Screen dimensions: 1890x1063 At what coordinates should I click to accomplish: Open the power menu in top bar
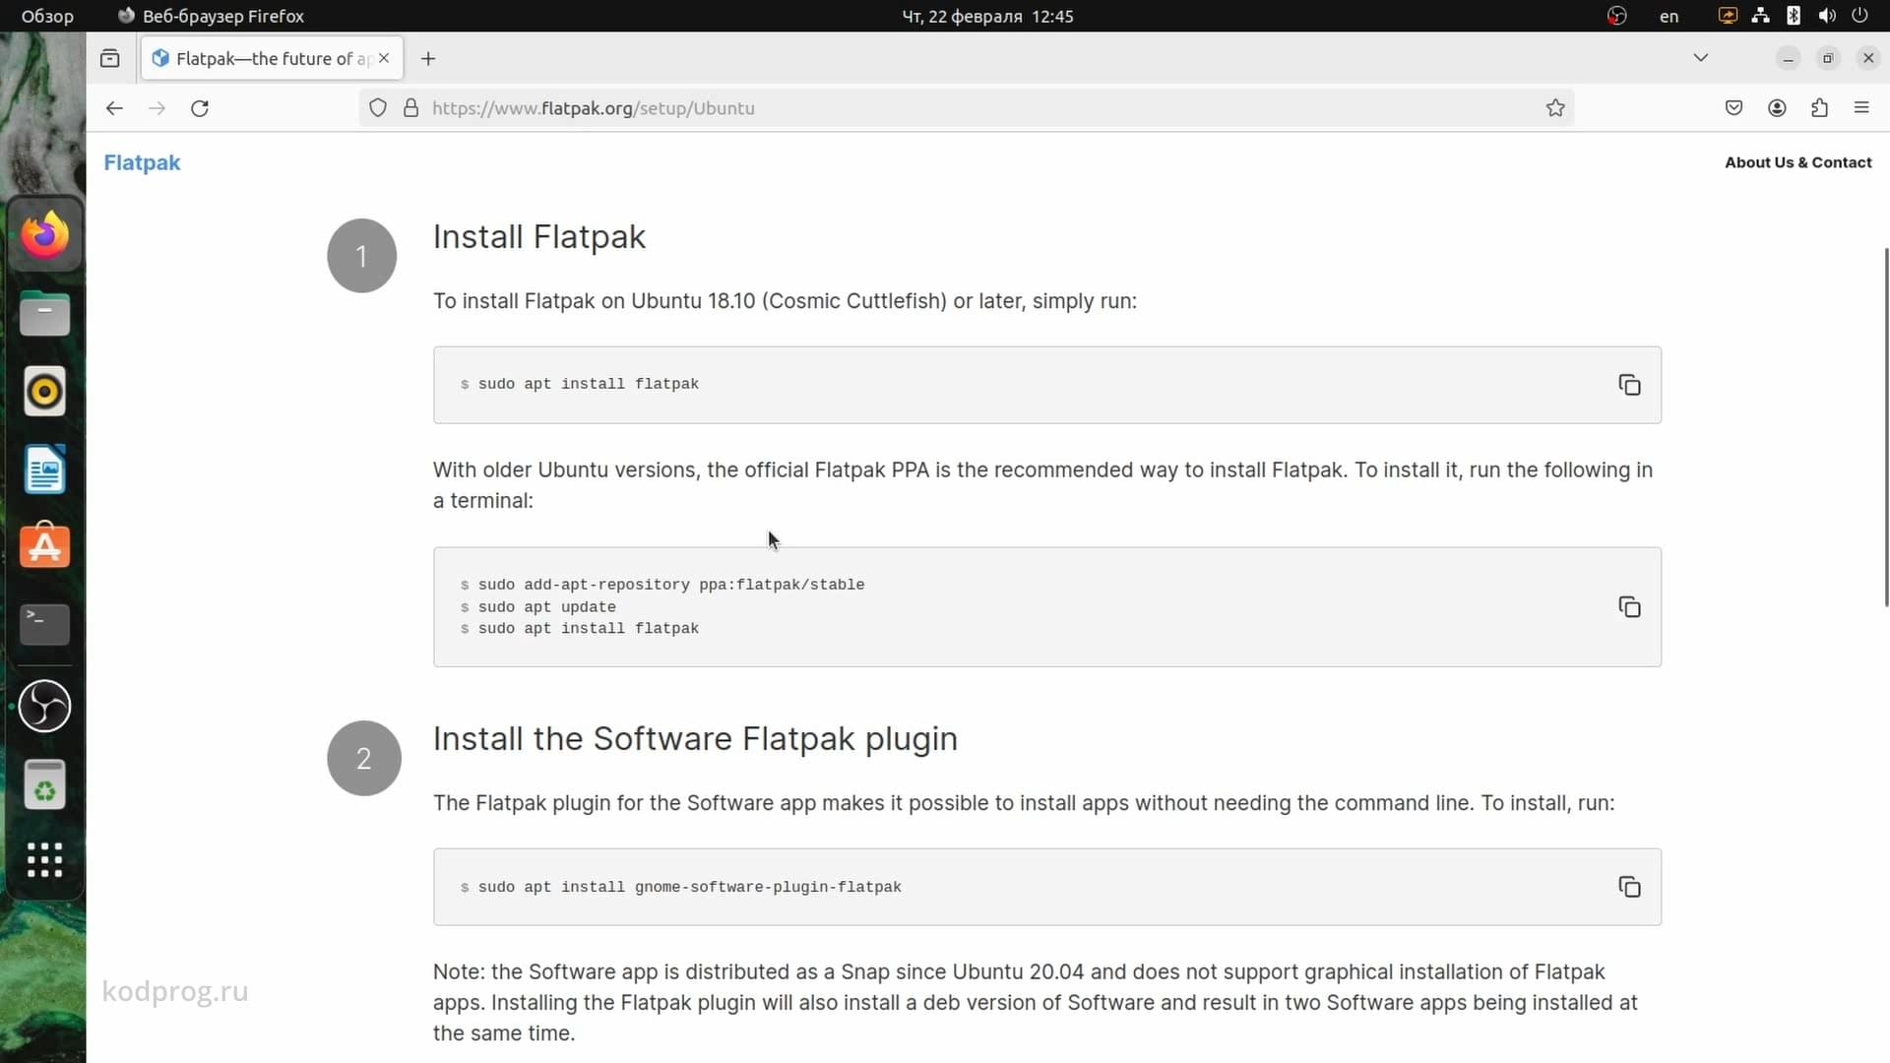(x=1859, y=16)
